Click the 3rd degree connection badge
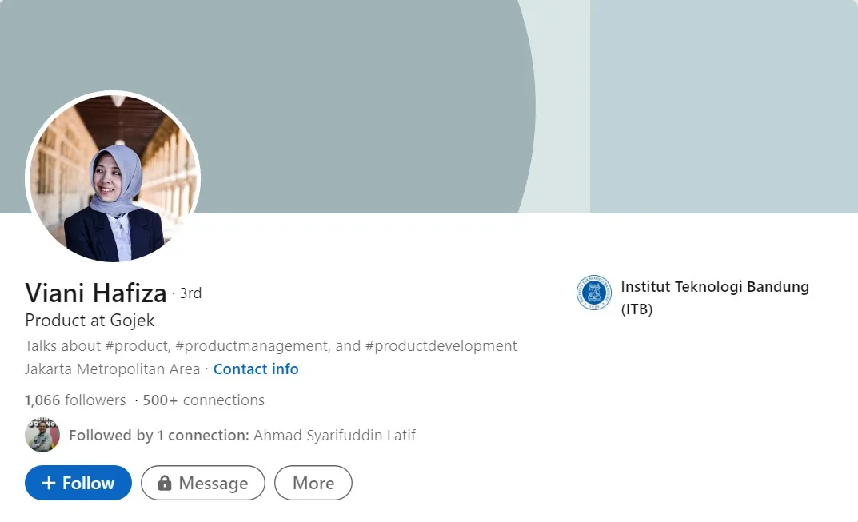The height and width of the screenshot is (522, 858). tap(190, 293)
